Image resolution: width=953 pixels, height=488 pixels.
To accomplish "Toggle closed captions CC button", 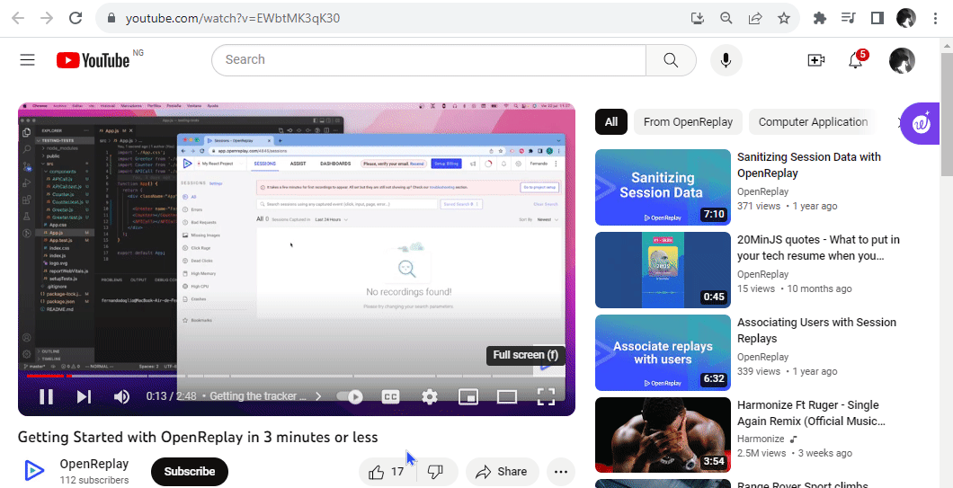I will point(390,397).
